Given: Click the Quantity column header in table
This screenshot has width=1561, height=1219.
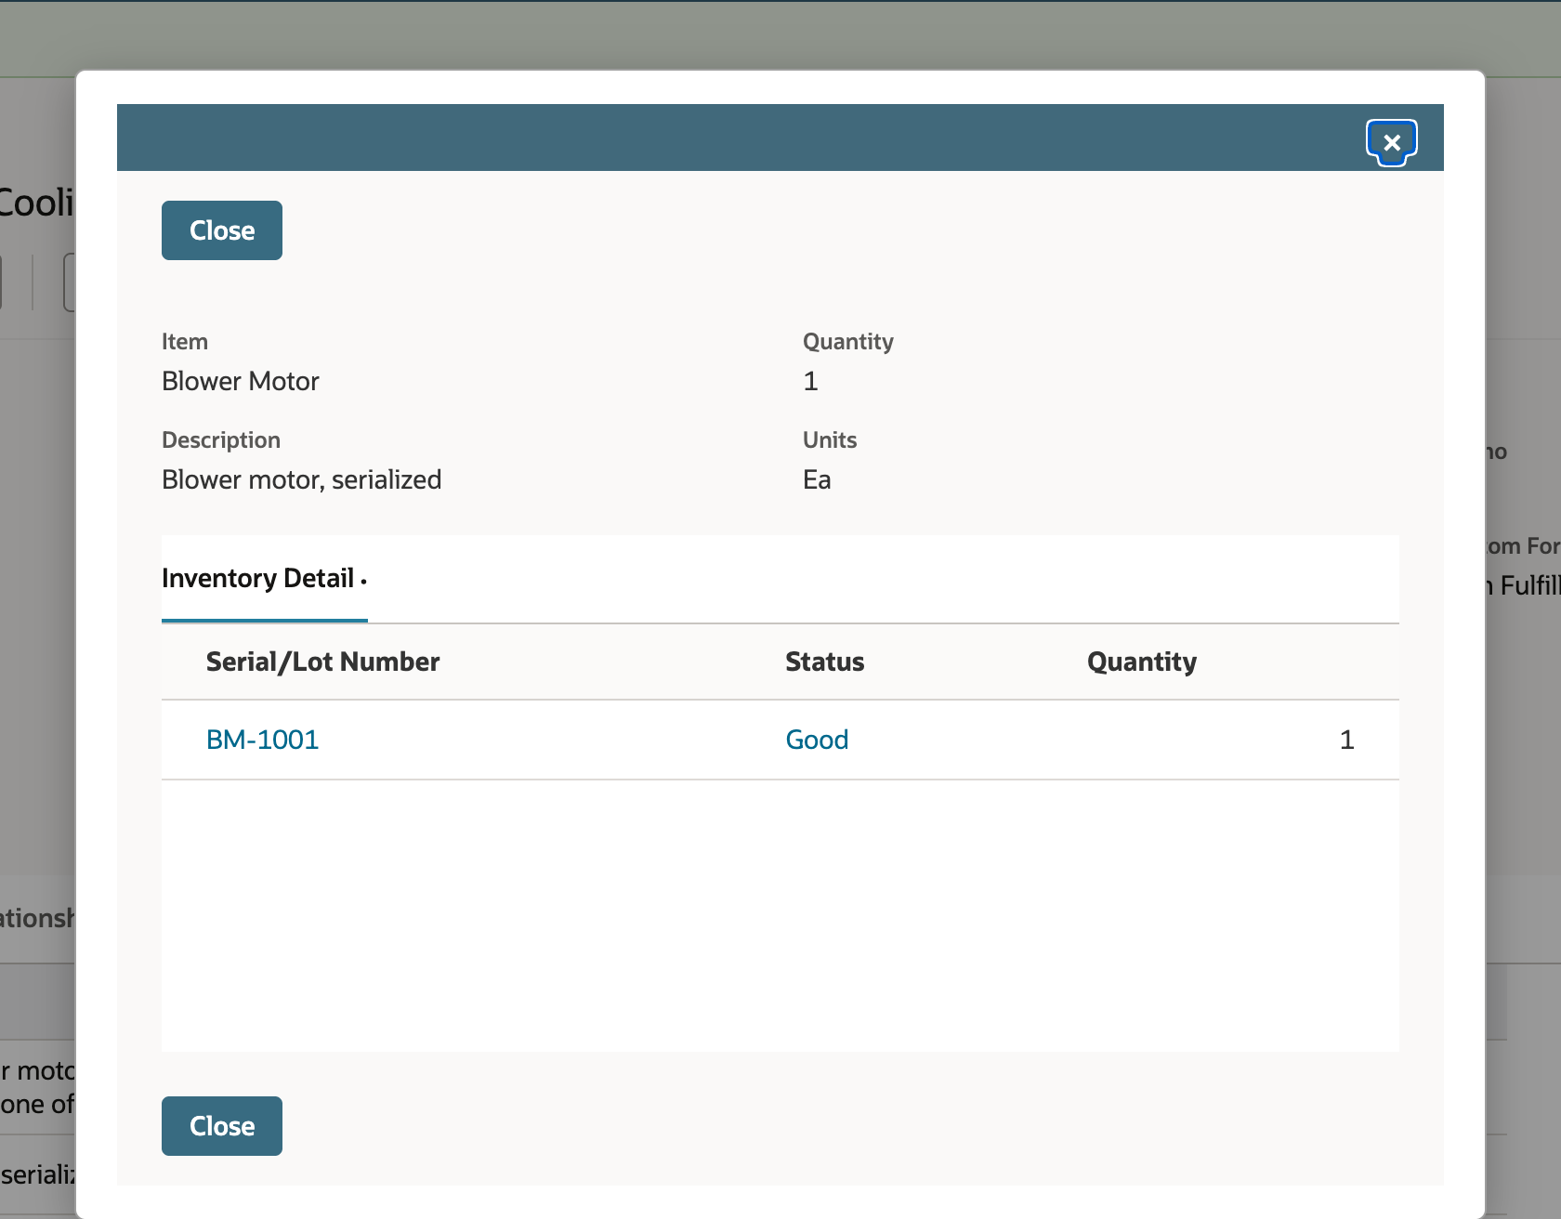Looking at the screenshot, I should point(1142,662).
